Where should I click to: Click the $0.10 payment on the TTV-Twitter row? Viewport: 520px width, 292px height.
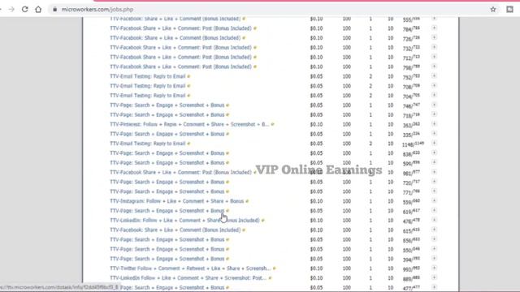(316, 268)
